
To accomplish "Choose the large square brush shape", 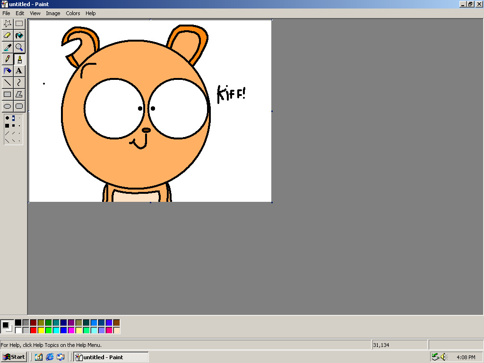I will 7,126.
